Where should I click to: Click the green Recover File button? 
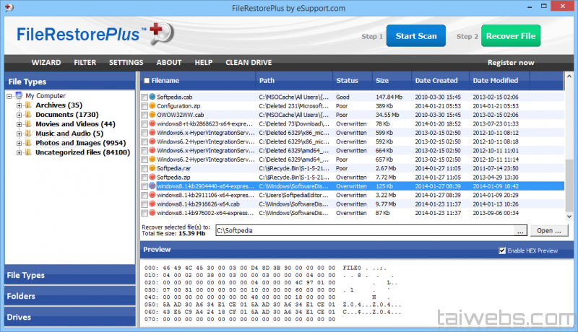pos(510,36)
